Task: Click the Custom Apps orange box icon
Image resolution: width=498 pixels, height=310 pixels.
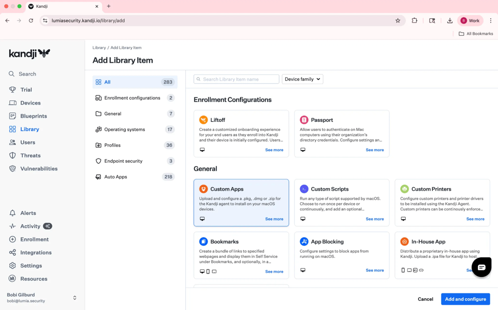Action: [203, 189]
